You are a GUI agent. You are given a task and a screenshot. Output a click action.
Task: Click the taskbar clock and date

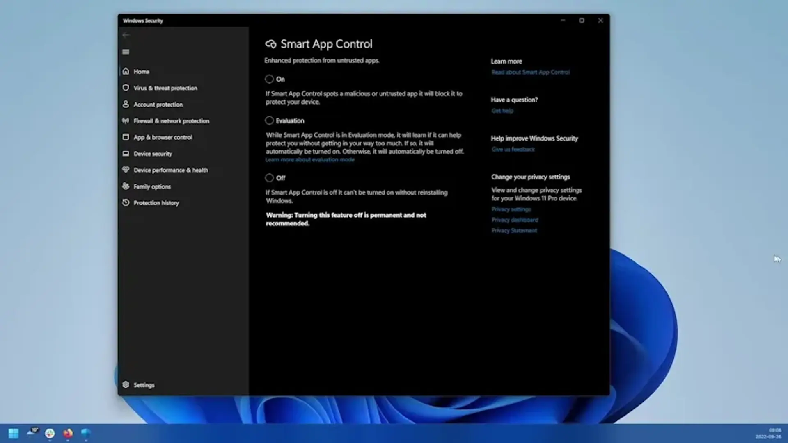(768, 433)
